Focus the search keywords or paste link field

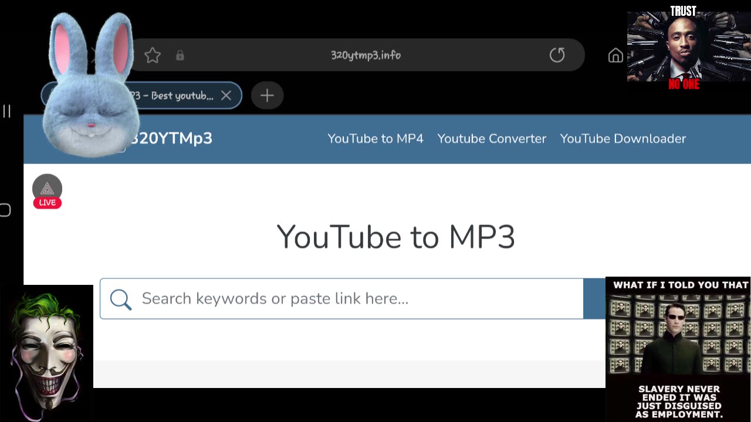[341, 299]
